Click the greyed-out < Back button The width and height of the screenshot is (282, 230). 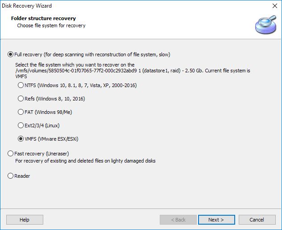click(178, 220)
